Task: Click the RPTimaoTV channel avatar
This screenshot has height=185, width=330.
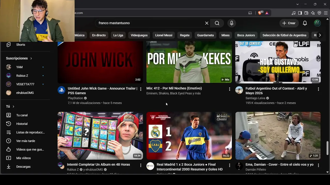Action: point(150,166)
